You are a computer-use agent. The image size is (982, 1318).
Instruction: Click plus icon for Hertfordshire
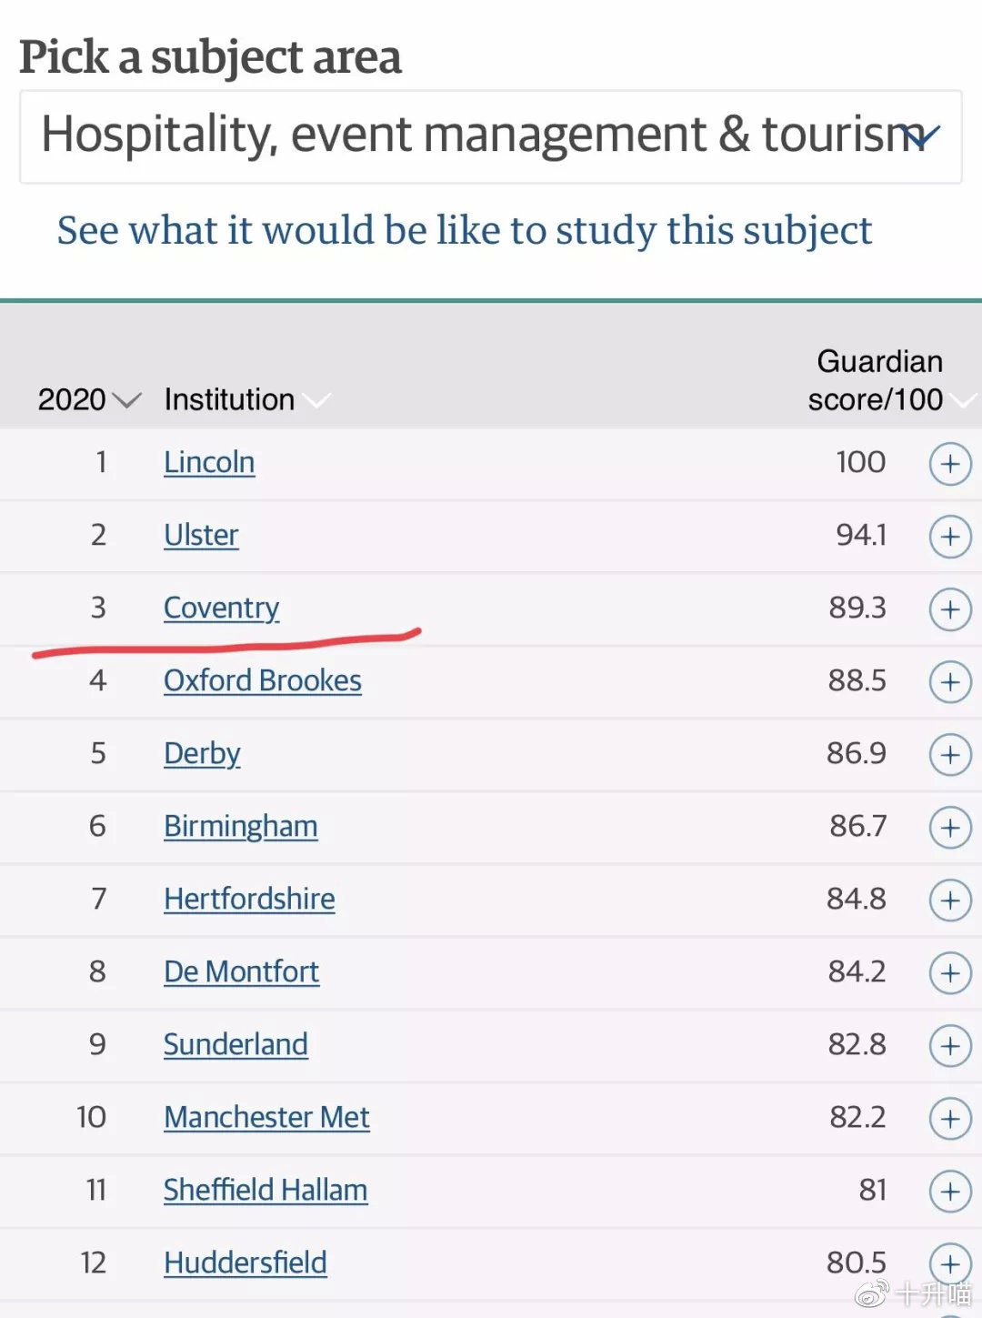coord(950,900)
